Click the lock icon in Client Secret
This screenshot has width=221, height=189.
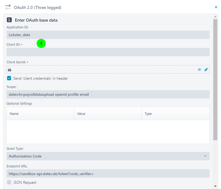[x=10, y=69]
